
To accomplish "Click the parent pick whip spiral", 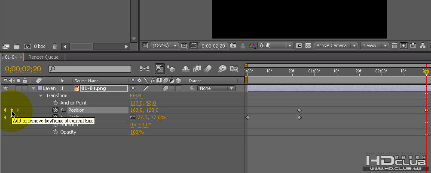I will (192, 88).
